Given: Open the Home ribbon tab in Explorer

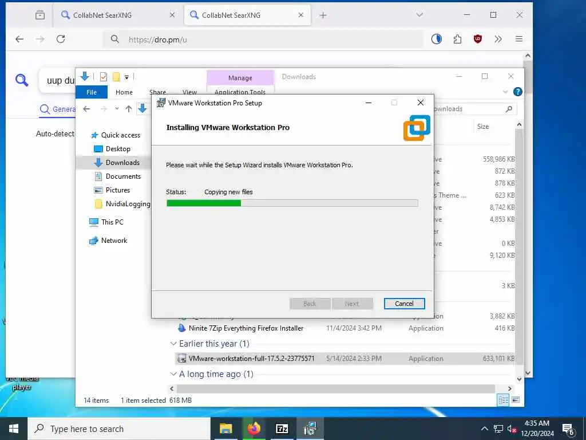Looking at the screenshot, I should 124,92.
